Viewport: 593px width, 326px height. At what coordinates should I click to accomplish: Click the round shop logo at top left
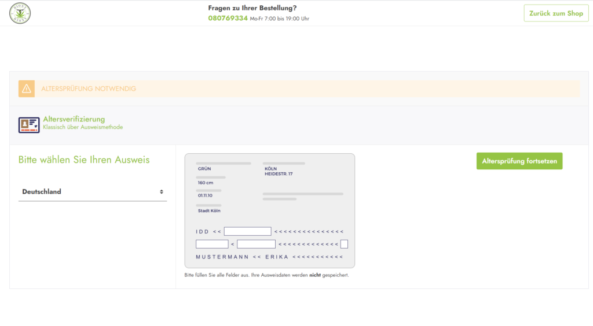[x=20, y=13]
